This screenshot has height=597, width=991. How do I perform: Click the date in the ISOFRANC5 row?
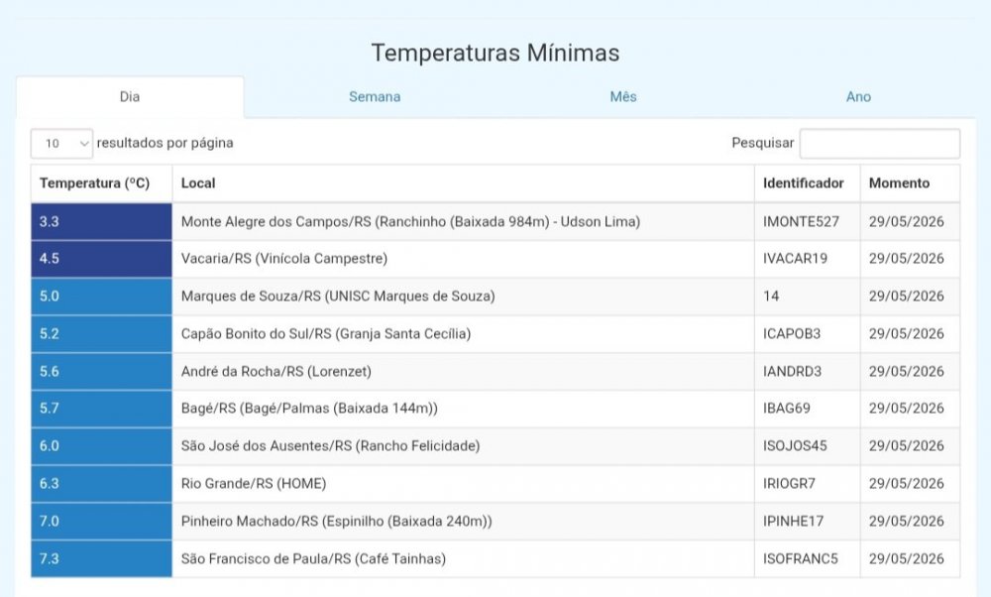907,558
